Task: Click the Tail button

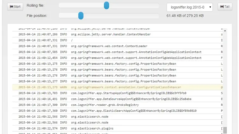Action: click(x=225, y=7)
